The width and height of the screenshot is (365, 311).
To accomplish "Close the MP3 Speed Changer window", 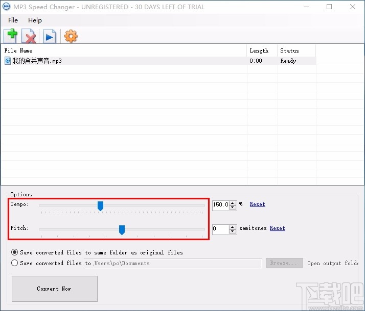I will coord(353,7).
